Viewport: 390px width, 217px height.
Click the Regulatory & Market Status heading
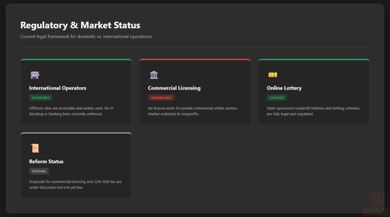pos(80,25)
